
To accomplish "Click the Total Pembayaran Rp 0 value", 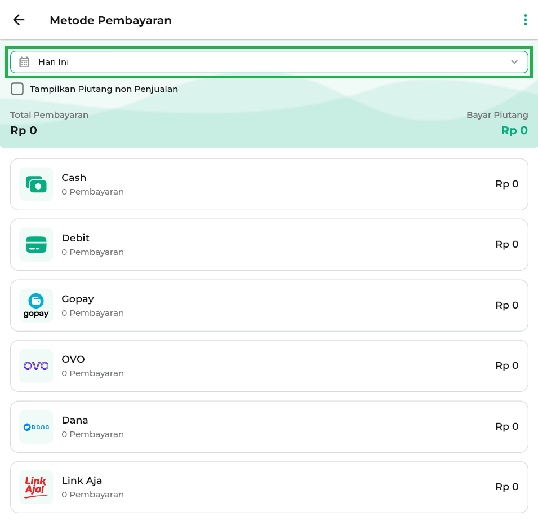I will [24, 131].
